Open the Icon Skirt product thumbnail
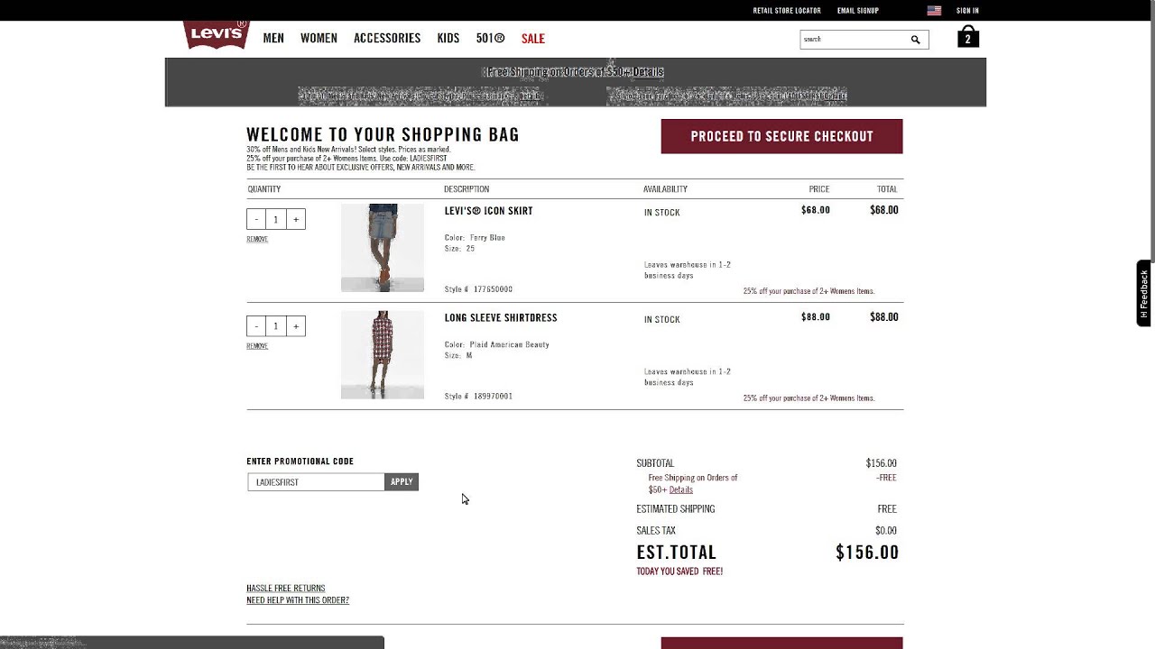 coord(383,248)
